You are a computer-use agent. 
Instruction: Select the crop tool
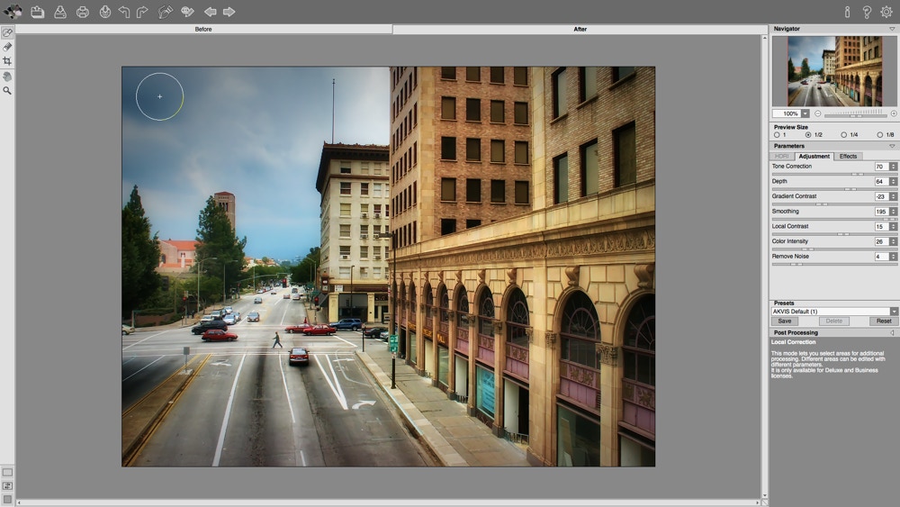7,61
